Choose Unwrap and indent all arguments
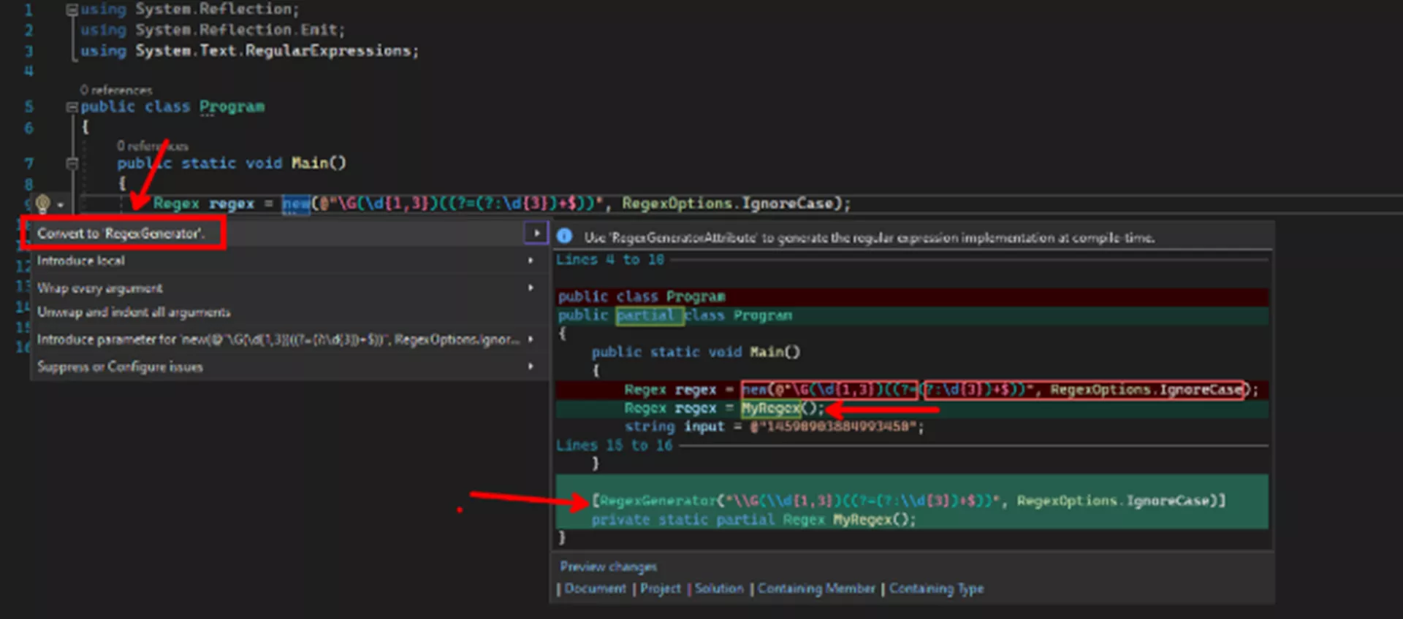The image size is (1403, 619). coord(134,312)
